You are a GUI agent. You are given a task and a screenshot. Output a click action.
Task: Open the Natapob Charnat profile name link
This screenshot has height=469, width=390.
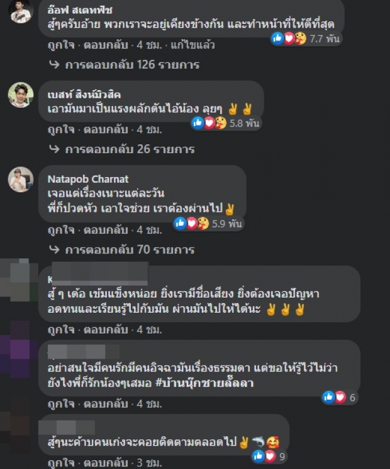coord(88,179)
